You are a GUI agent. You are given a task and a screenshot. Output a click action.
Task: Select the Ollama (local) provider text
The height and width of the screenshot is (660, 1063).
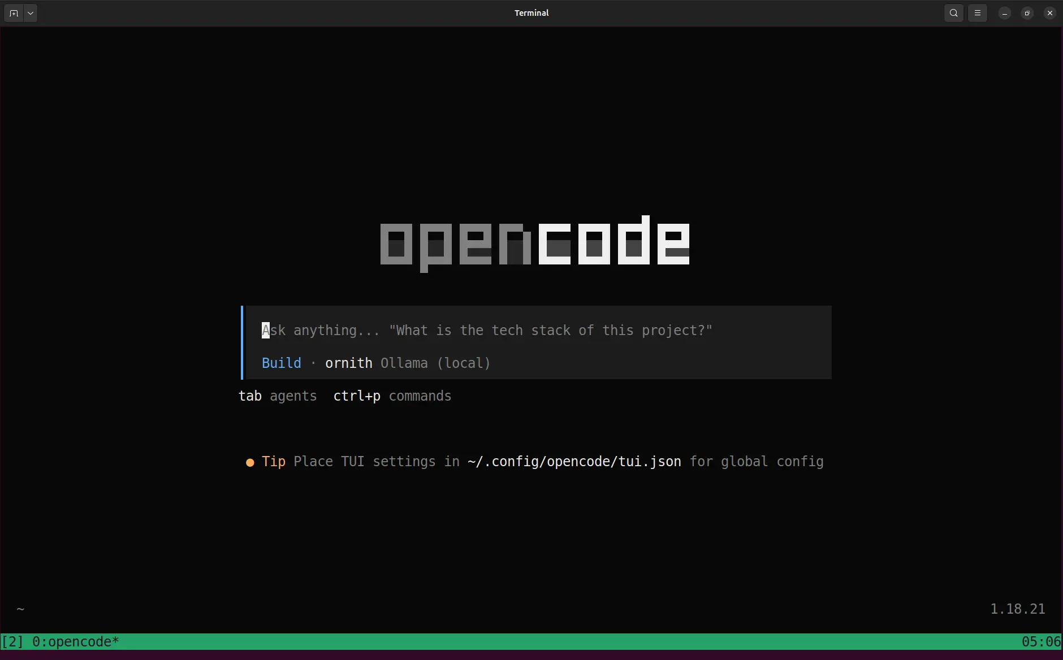coord(435,363)
